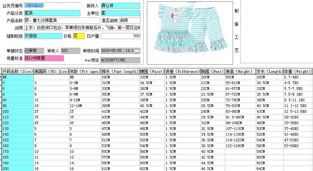Click the row selector beside the NB row
The height and width of the screenshot is (171, 313).
(x=1, y=77)
